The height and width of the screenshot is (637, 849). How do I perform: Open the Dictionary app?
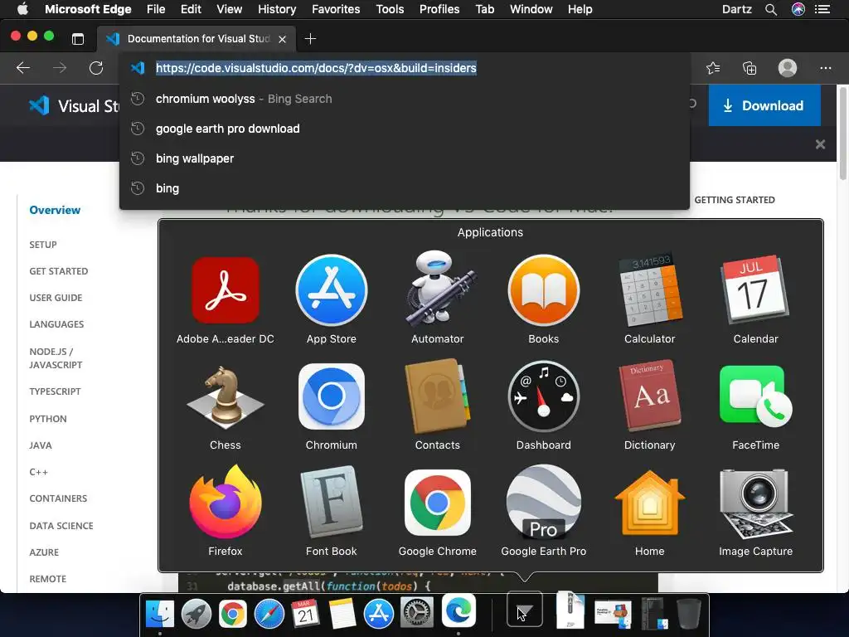click(650, 396)
